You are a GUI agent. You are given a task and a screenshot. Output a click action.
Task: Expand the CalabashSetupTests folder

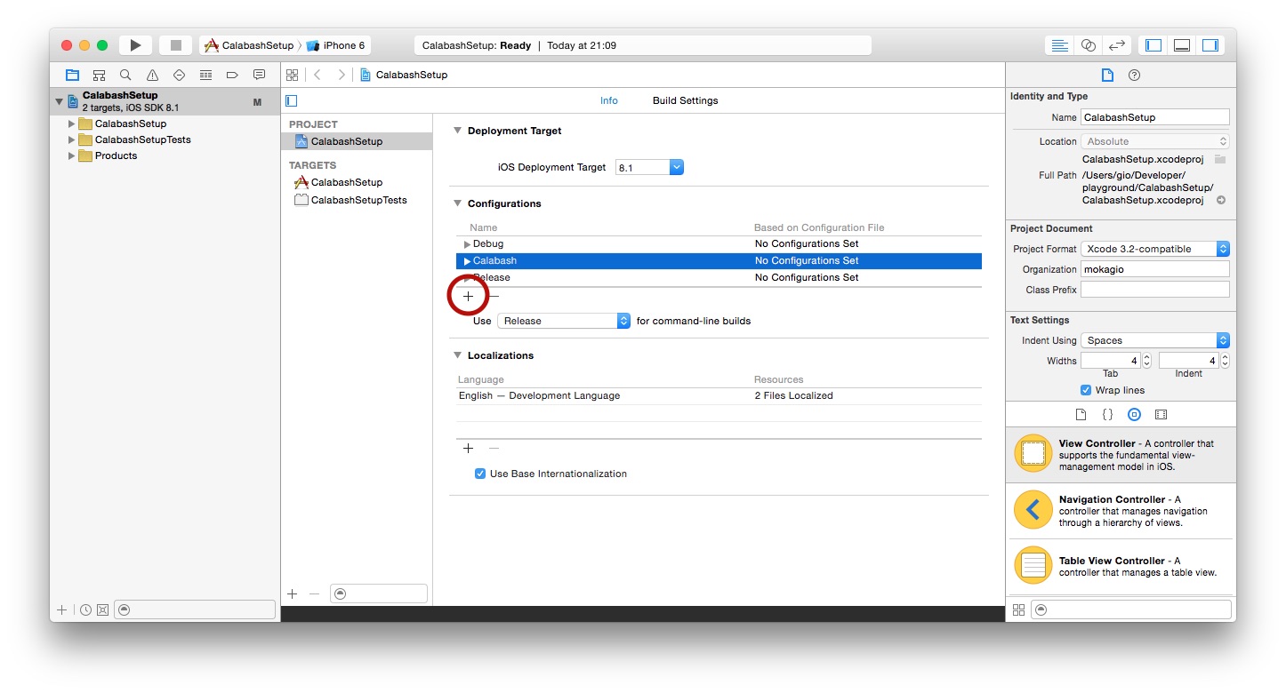pyautogui.click(x=71, y=139)
